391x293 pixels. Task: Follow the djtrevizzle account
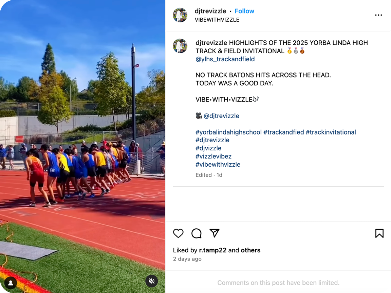[244, 11]
